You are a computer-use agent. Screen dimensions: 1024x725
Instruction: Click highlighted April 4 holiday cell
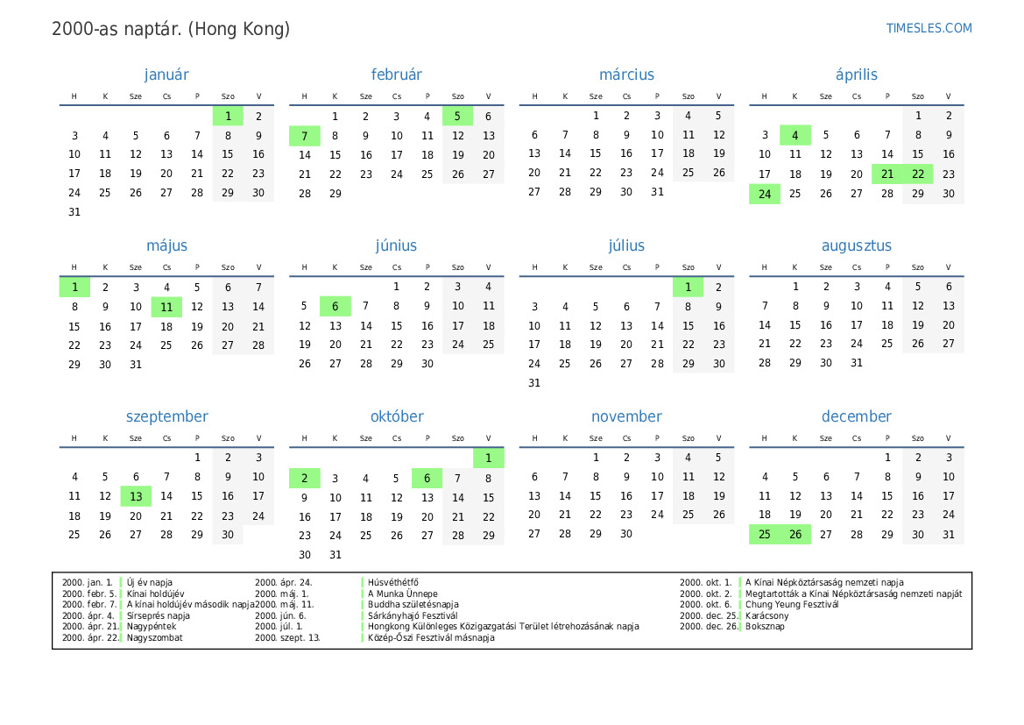click(794, 135)
